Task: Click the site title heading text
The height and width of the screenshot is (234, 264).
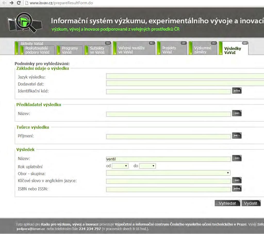Action: pyautogui.click(x=157, y=21)
